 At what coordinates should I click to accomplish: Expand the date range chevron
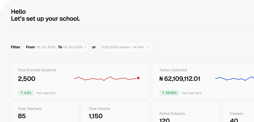[85, 47]
